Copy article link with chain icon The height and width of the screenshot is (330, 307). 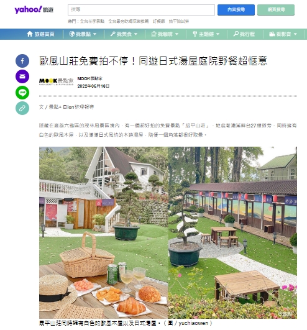(22, 108)
